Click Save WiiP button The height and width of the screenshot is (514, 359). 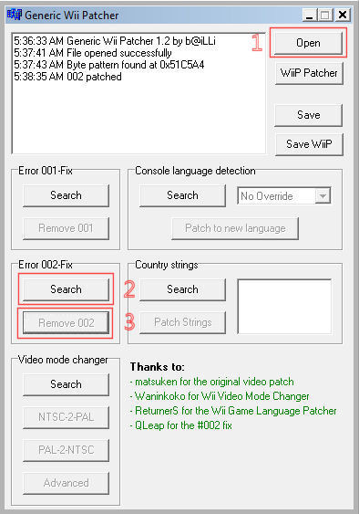point(309,144)
